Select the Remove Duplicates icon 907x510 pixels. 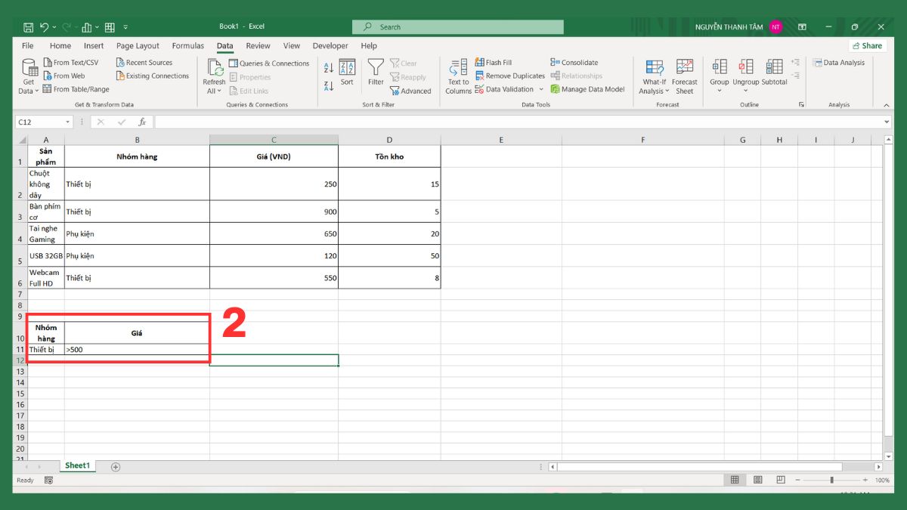[x=478, y=76]
